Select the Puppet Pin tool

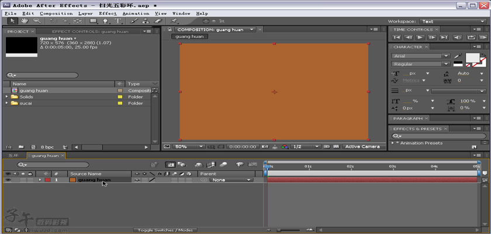174,21
